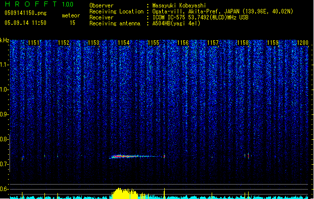Screen dimensions: 314x199
Task: Click the Receiving Location label
Action: tap(116, 11)
